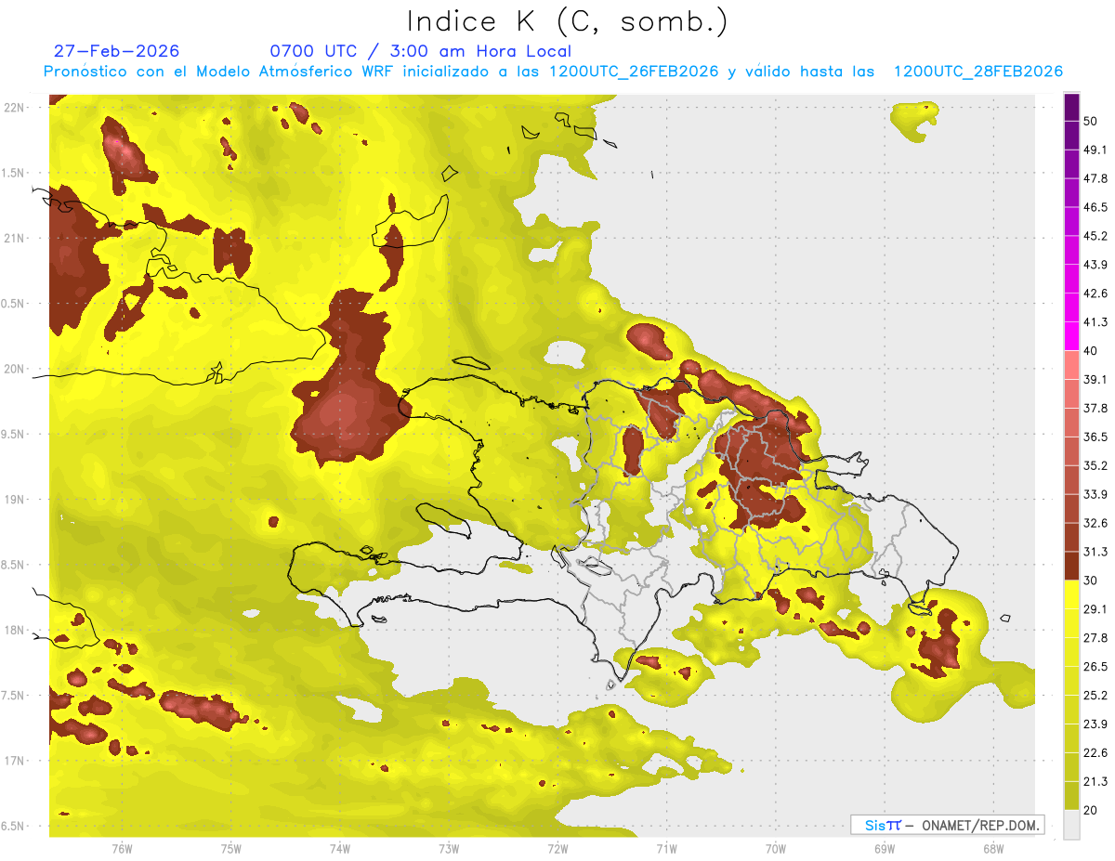Click the dark brown swatch between 30 and 31.3
The image size is (1115, 861).
1072,566
